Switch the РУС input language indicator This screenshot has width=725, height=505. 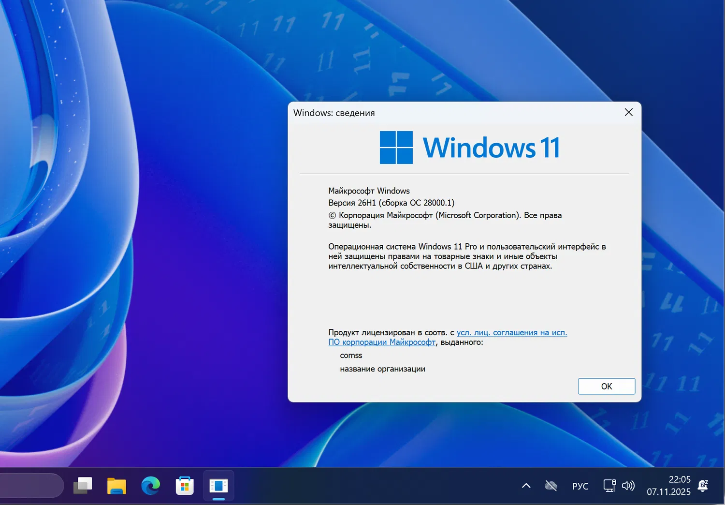pos(580,486)
